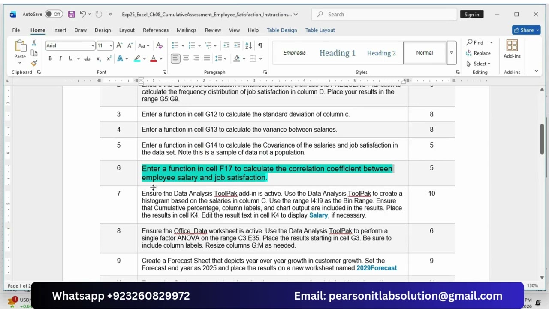Image resolution: width=549 pixels, height=309 pixels.
Task: Open Font dialog launcher
Action: [164, 72]
